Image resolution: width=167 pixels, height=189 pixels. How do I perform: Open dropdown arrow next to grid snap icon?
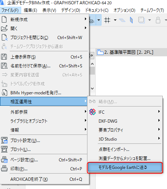click(x=115, y=20)
